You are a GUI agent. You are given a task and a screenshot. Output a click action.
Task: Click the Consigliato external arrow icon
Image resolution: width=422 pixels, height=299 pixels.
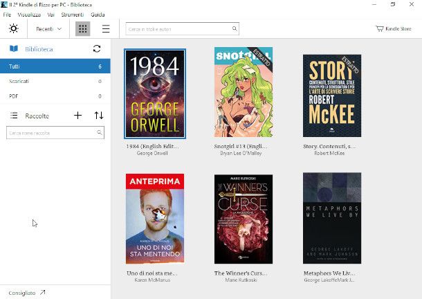click(x=42, y=292)
